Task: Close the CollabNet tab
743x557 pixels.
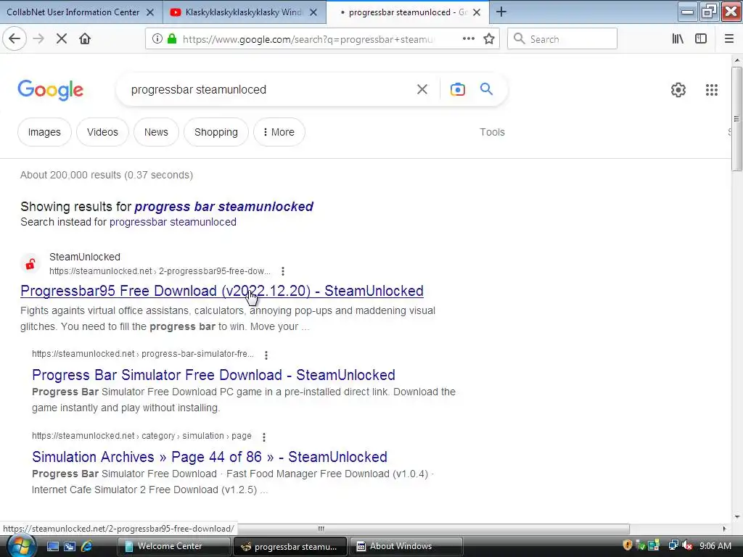Action: click(150, 12)
